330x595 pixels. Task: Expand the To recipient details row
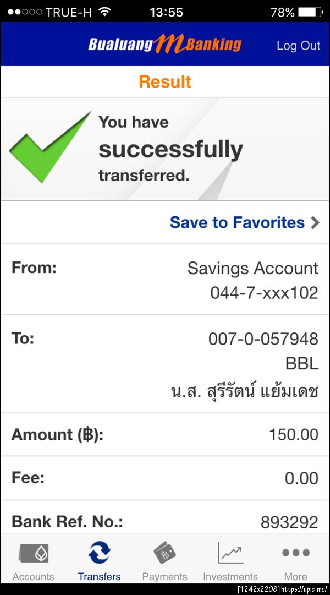[x=165, y=363]
